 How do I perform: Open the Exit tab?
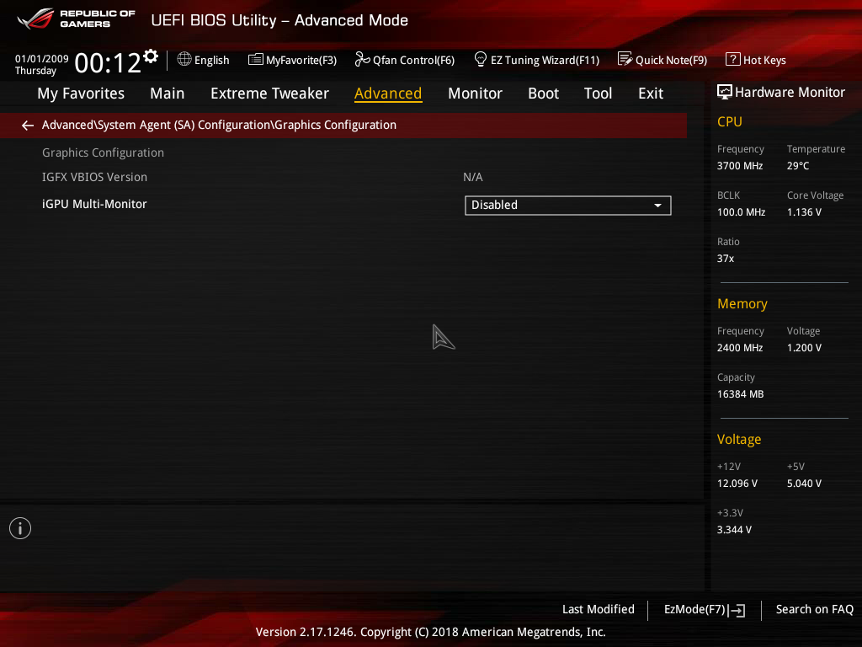coord(651,94)
